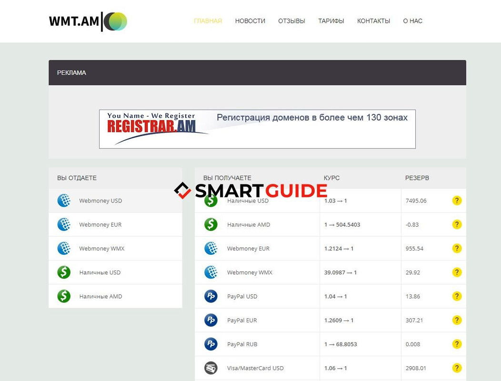Click Webmoney EUR icon in receive list

211,248
